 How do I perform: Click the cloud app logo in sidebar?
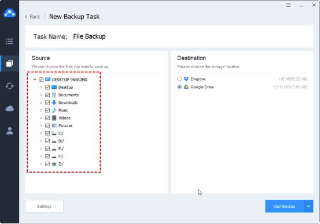pos(9,13)
